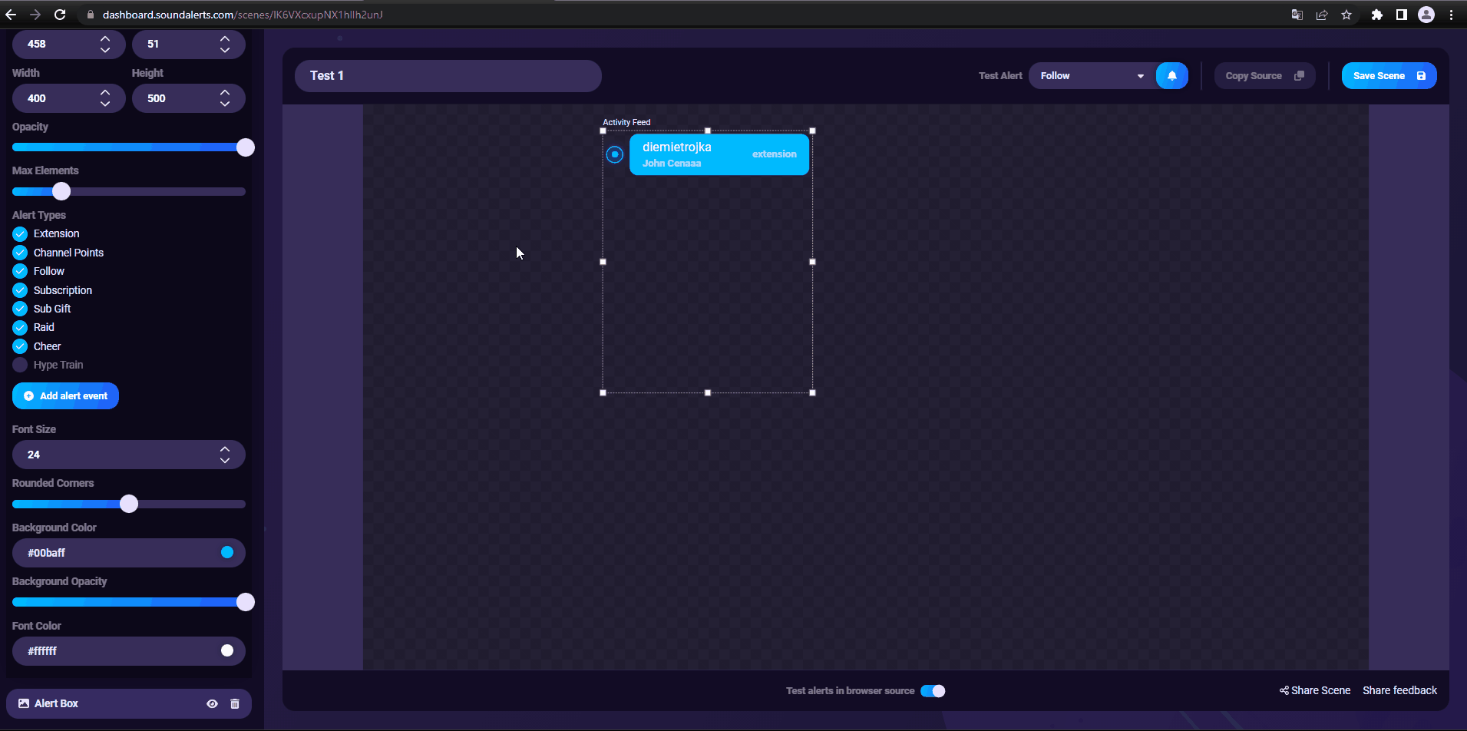
Task: Click the browser address bar URL
Action: [x=243, y=15]
